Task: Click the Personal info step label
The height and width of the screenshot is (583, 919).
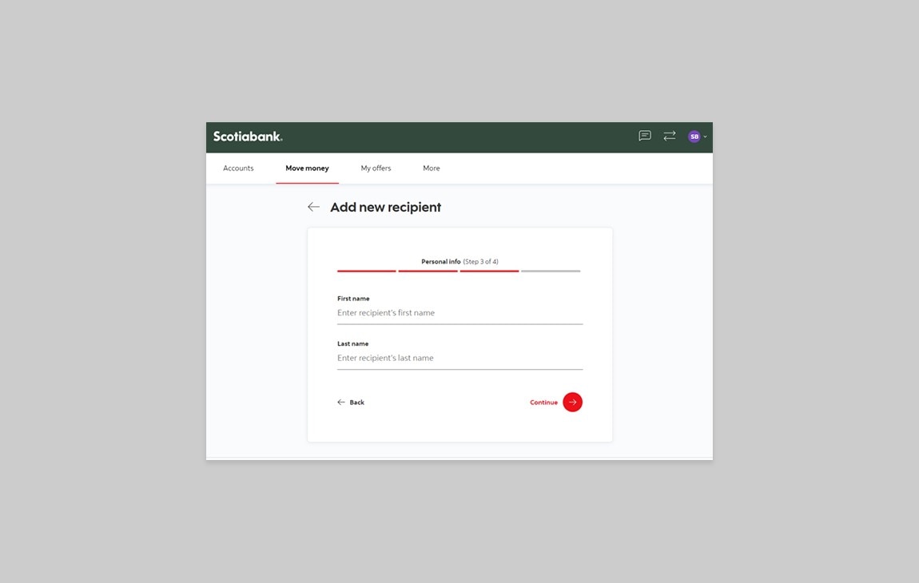Action: tap(441, 262)
